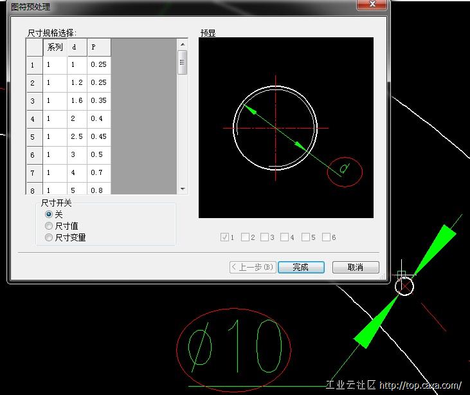Click the 系列 column header

(55, 48)
